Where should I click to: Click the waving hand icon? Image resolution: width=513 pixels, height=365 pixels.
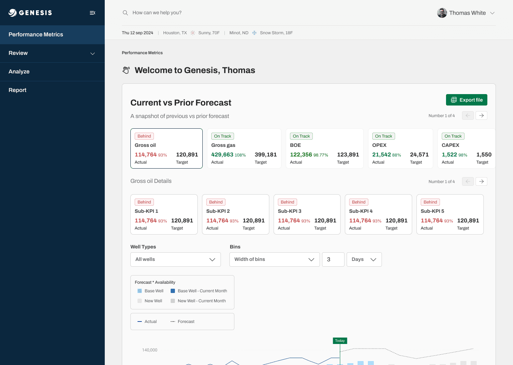pos(126,70)
